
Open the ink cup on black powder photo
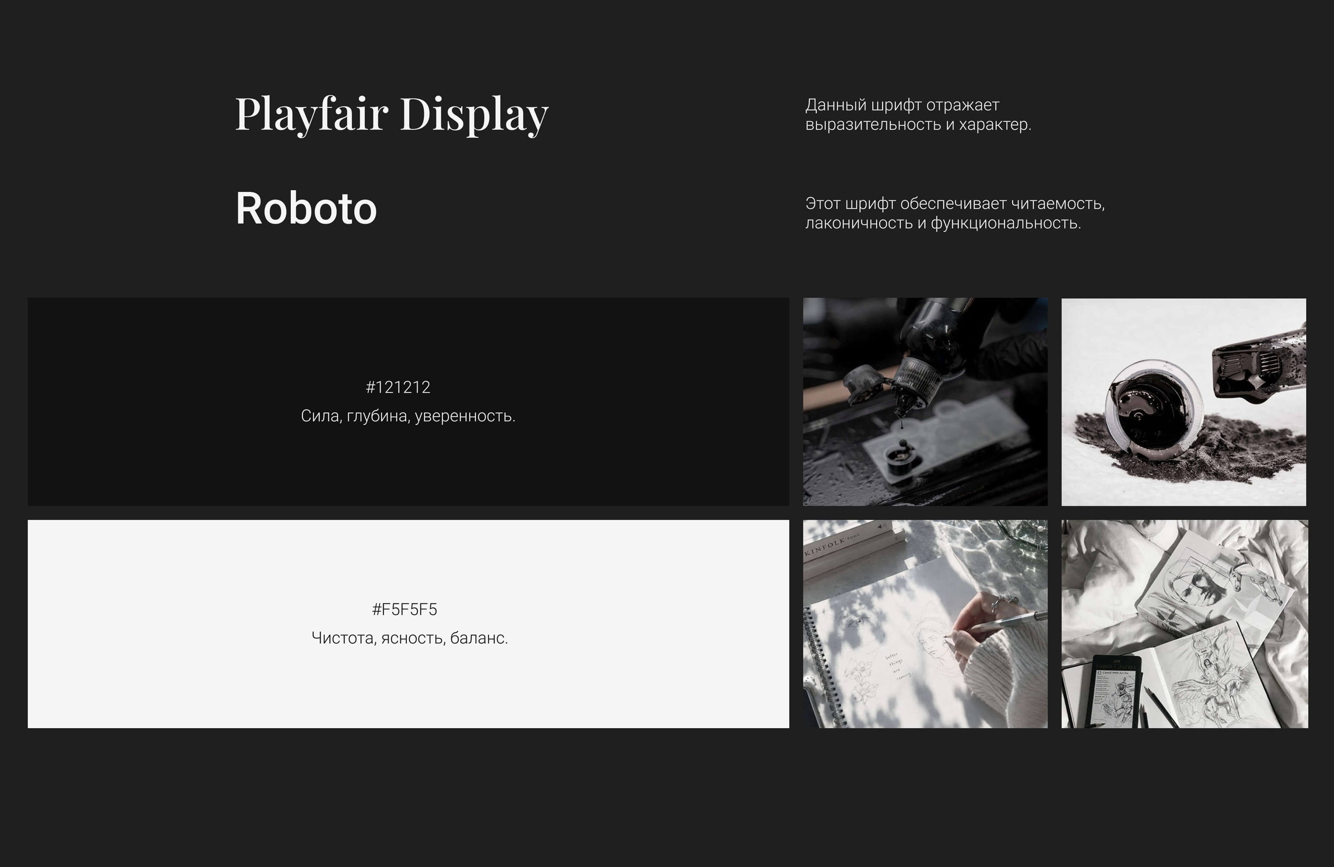click(1184, 401)
